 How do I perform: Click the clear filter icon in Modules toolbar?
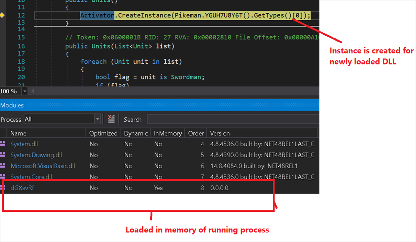[111, 119]
